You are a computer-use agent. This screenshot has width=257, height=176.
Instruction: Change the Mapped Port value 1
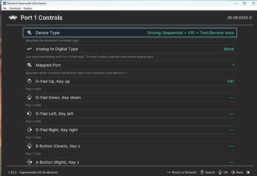[x=233, y=65]
